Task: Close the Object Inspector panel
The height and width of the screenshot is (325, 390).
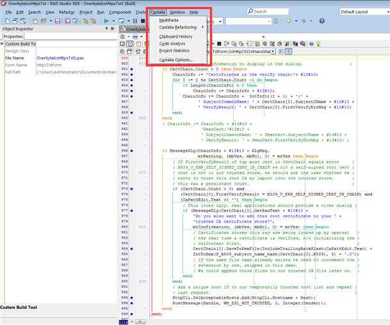Action: pos(113,29)
